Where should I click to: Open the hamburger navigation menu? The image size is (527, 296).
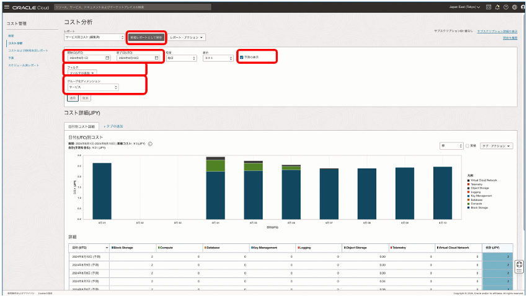tap(7, 7)
